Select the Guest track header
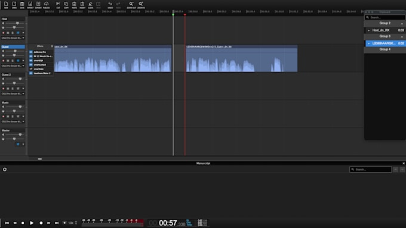This screenshot has height=228, width=406. [13, 47]
